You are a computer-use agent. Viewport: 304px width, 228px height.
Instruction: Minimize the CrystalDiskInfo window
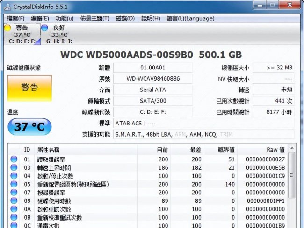pos(260,5)
